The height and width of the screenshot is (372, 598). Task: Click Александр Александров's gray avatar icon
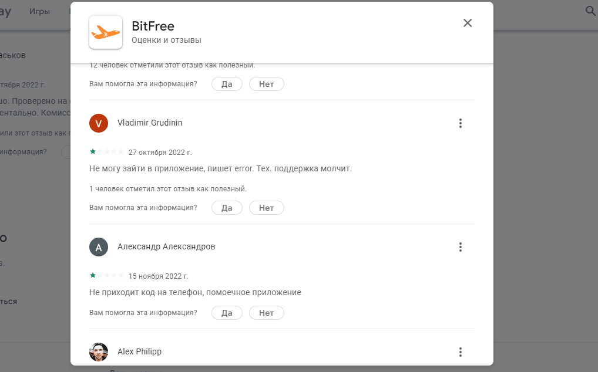point(99,247)
